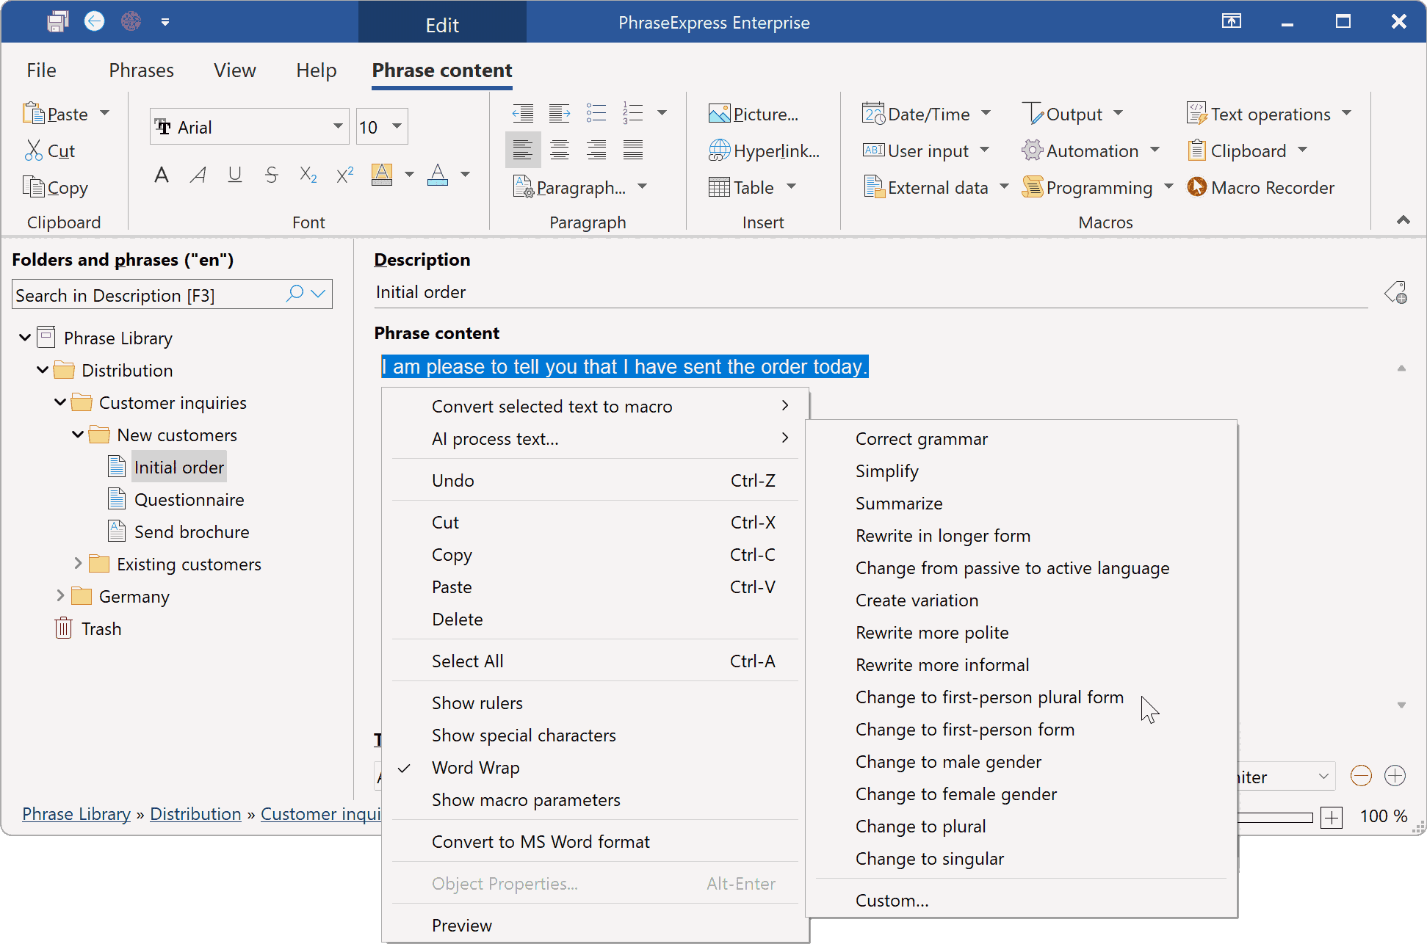Open the Hyperlink insertion dialog
Image resolution: width=1427 pixels, height=944 pixels.
[x=764, y=150]
